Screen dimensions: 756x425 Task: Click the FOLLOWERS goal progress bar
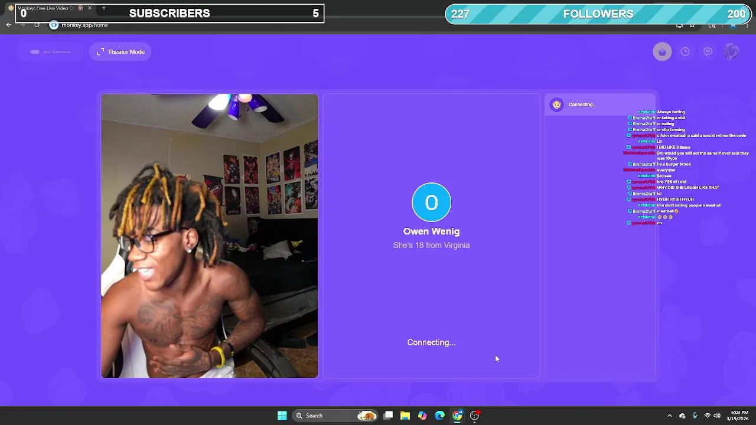pyautogui.click(x=598, y=14)
